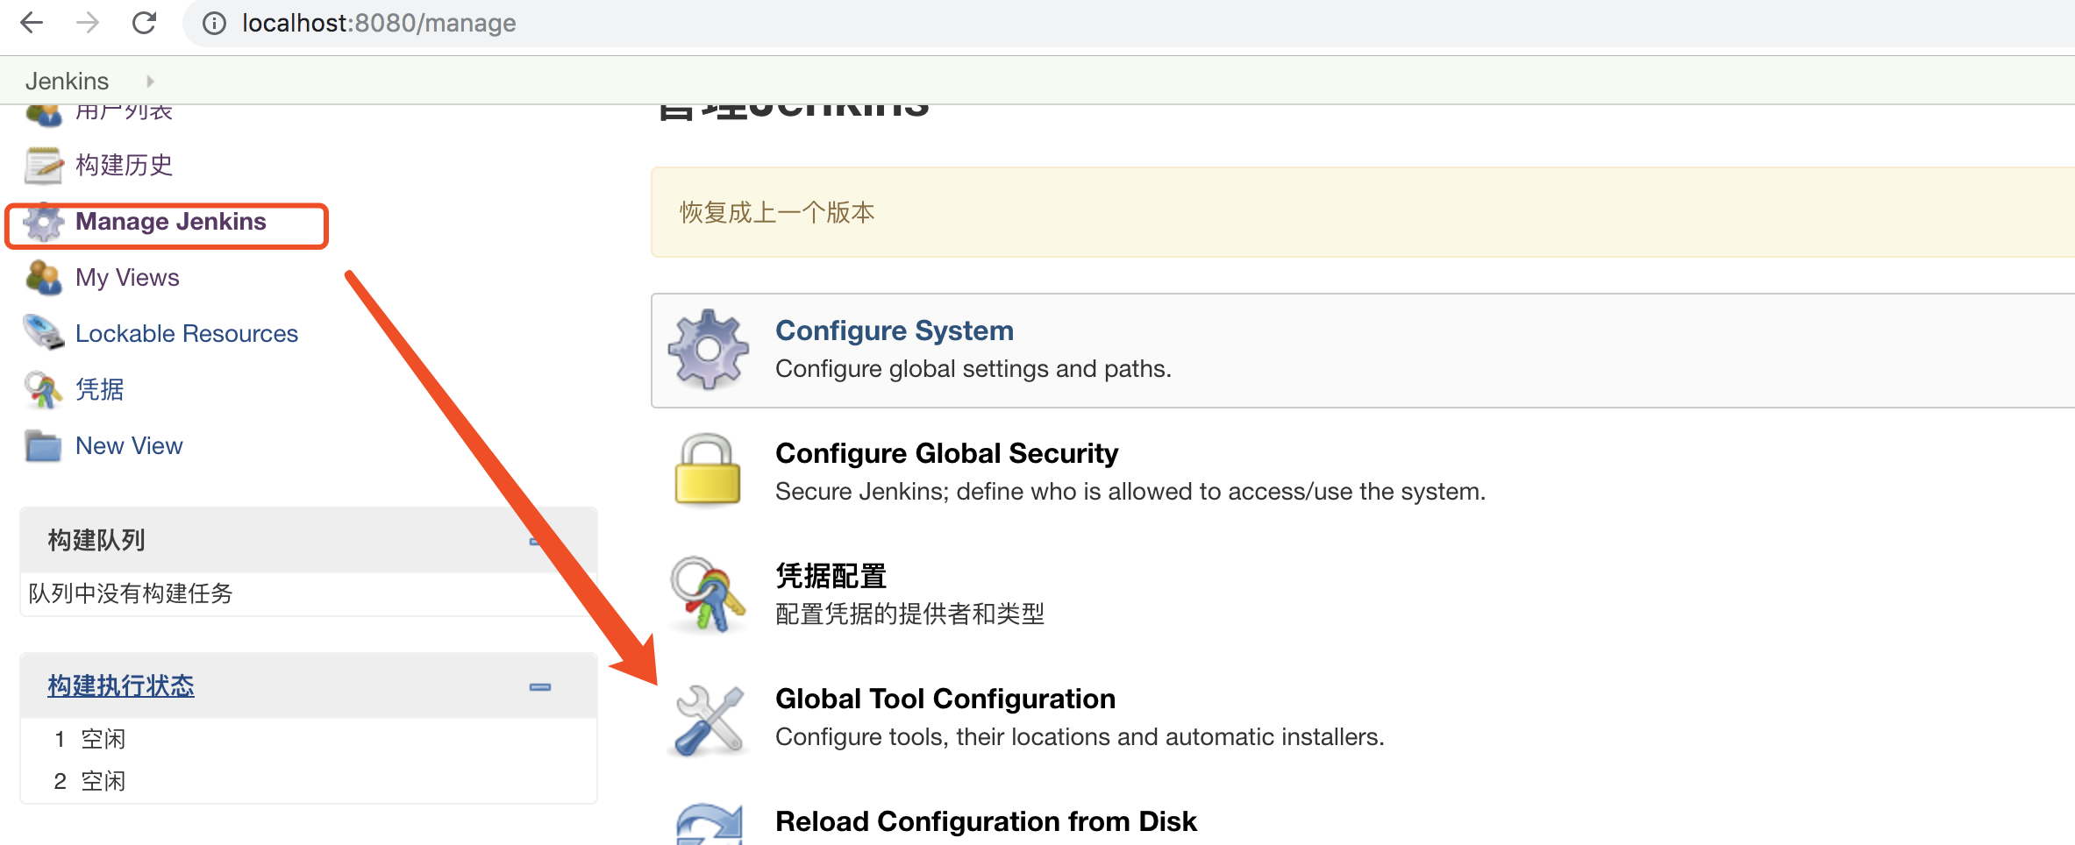Click the site info icon in address bar
The image size is (2075, 845).
click(214, 24)
